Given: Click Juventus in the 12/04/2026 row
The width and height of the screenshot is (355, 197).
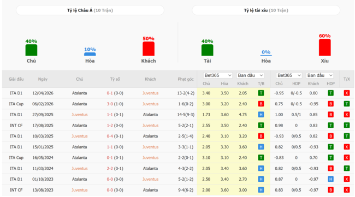Looking at the screenshot, I should pyautogui.click(x=150, y=93).
